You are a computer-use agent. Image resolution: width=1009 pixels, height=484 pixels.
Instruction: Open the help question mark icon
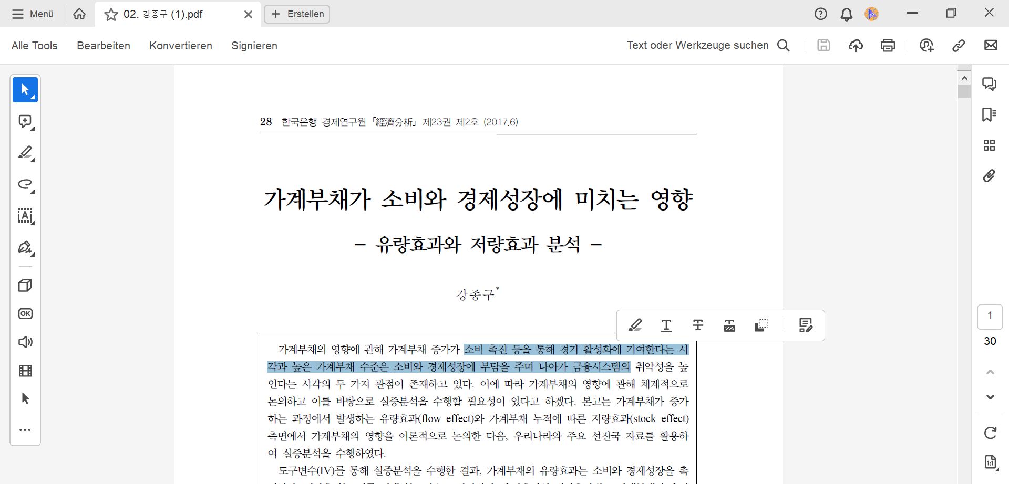820,14
